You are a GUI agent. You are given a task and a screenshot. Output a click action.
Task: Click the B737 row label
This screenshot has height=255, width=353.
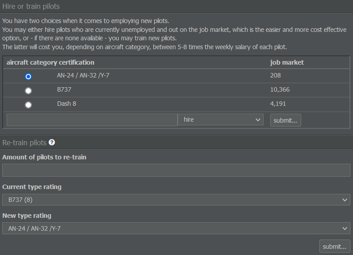(64, 89)
